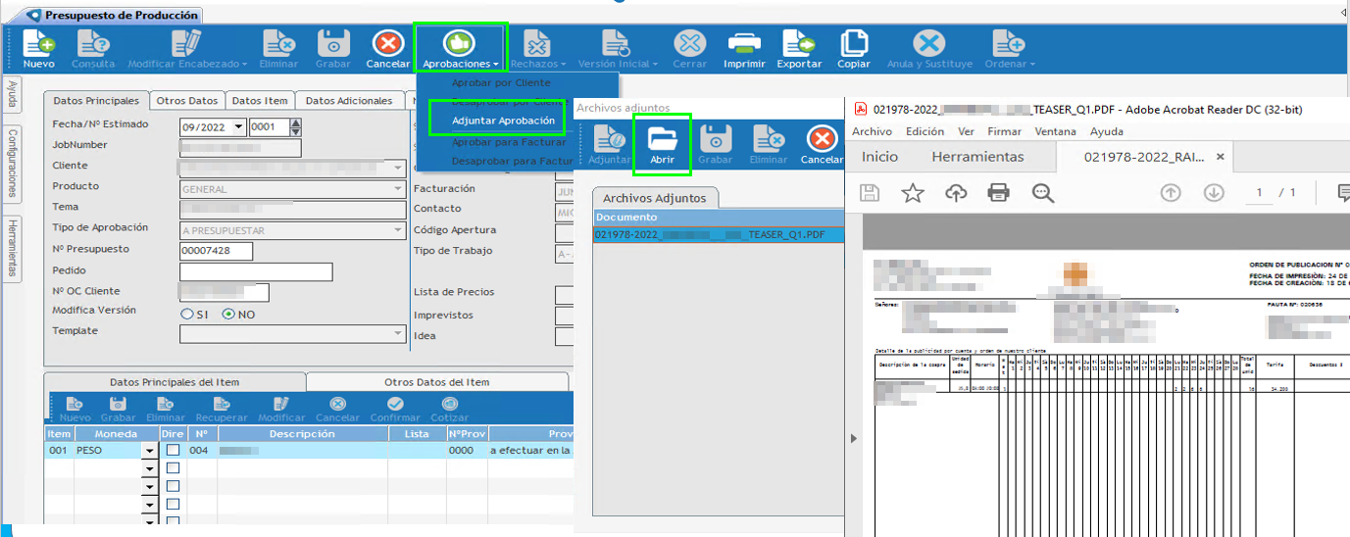Open the Configuraciones vertical side tab
The height and width of the screenshot is (537, 1350).
12,163
